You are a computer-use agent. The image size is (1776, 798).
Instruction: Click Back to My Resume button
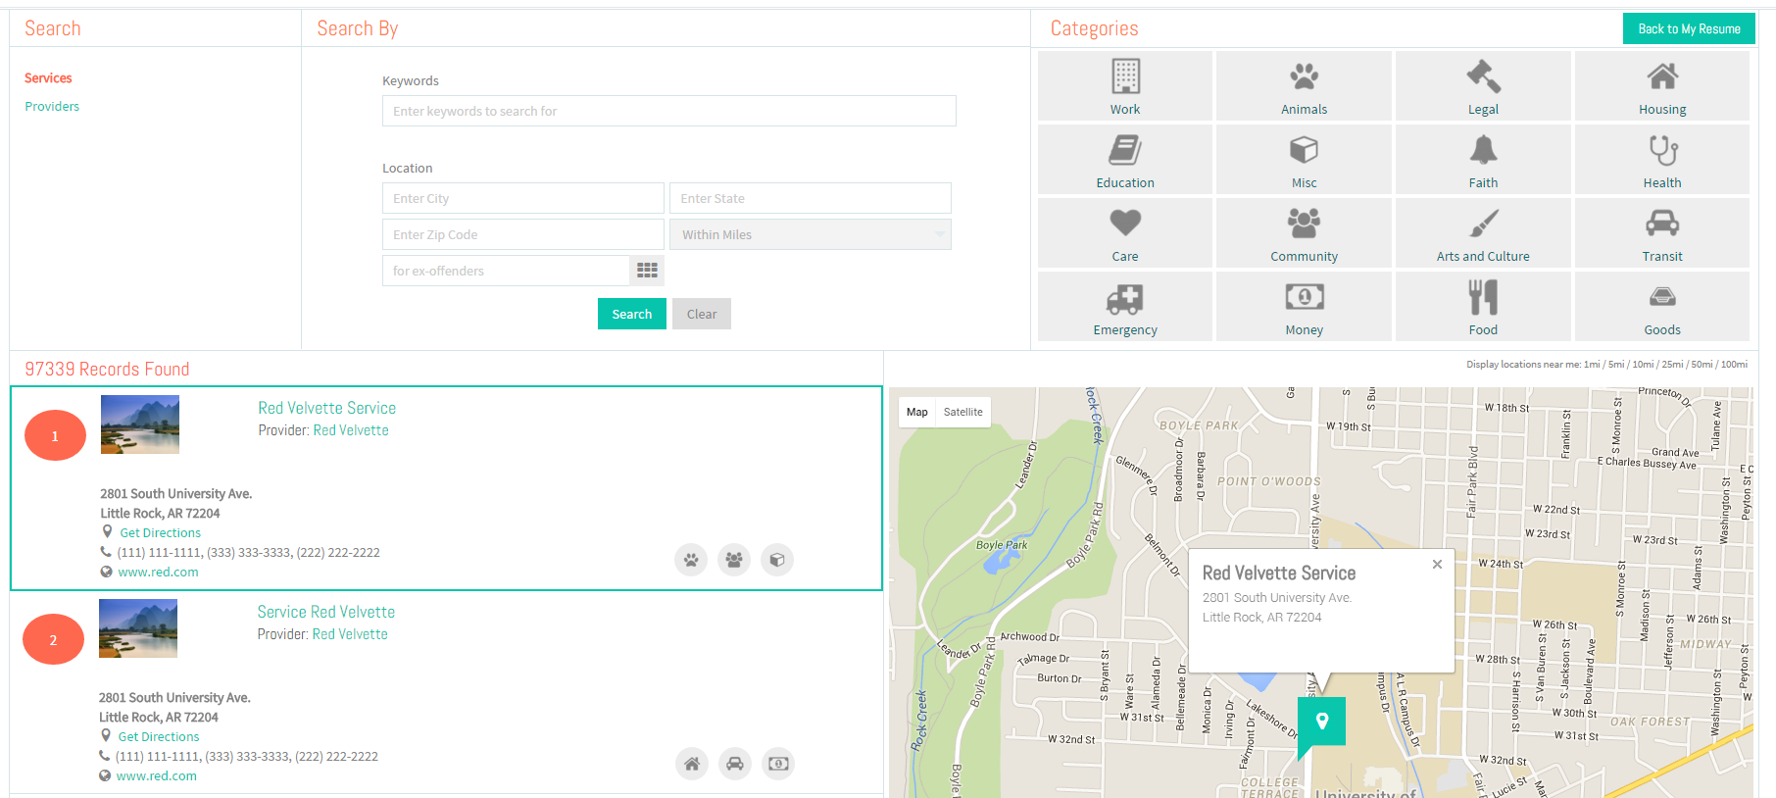click(1689, 28)
